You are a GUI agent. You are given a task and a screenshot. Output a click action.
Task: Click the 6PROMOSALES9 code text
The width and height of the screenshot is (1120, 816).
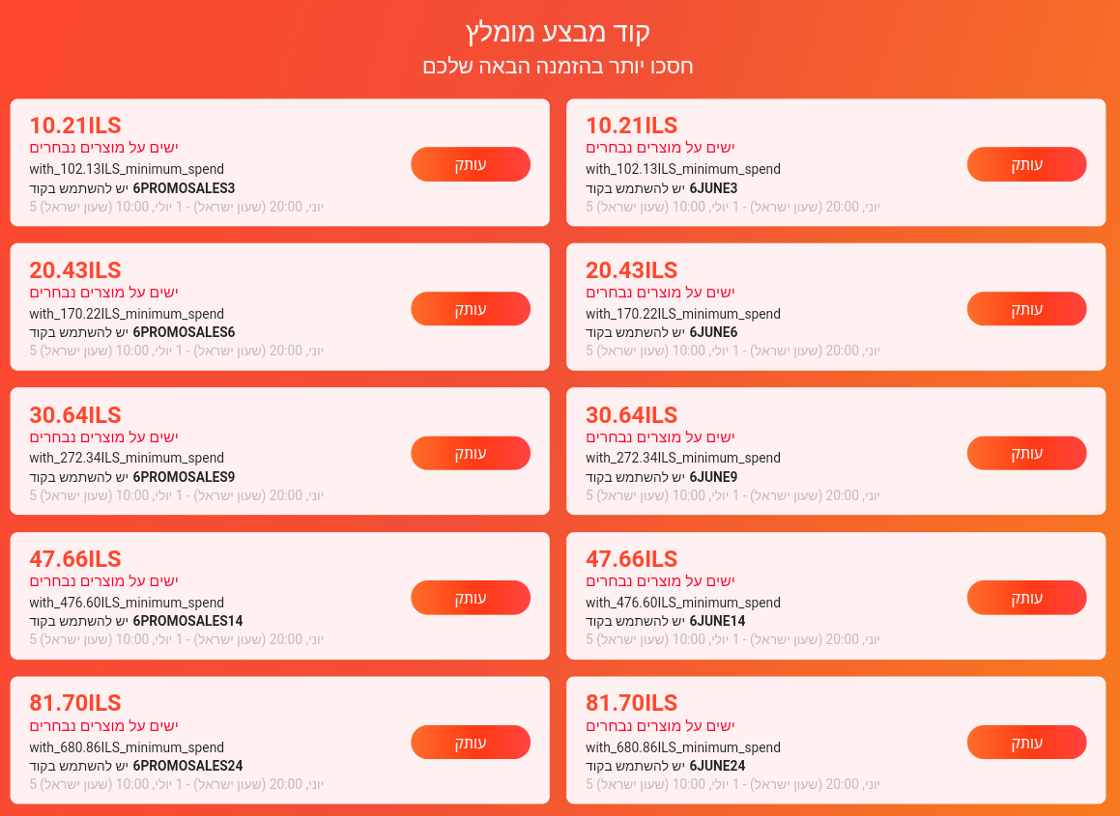[x=184, y=477]
